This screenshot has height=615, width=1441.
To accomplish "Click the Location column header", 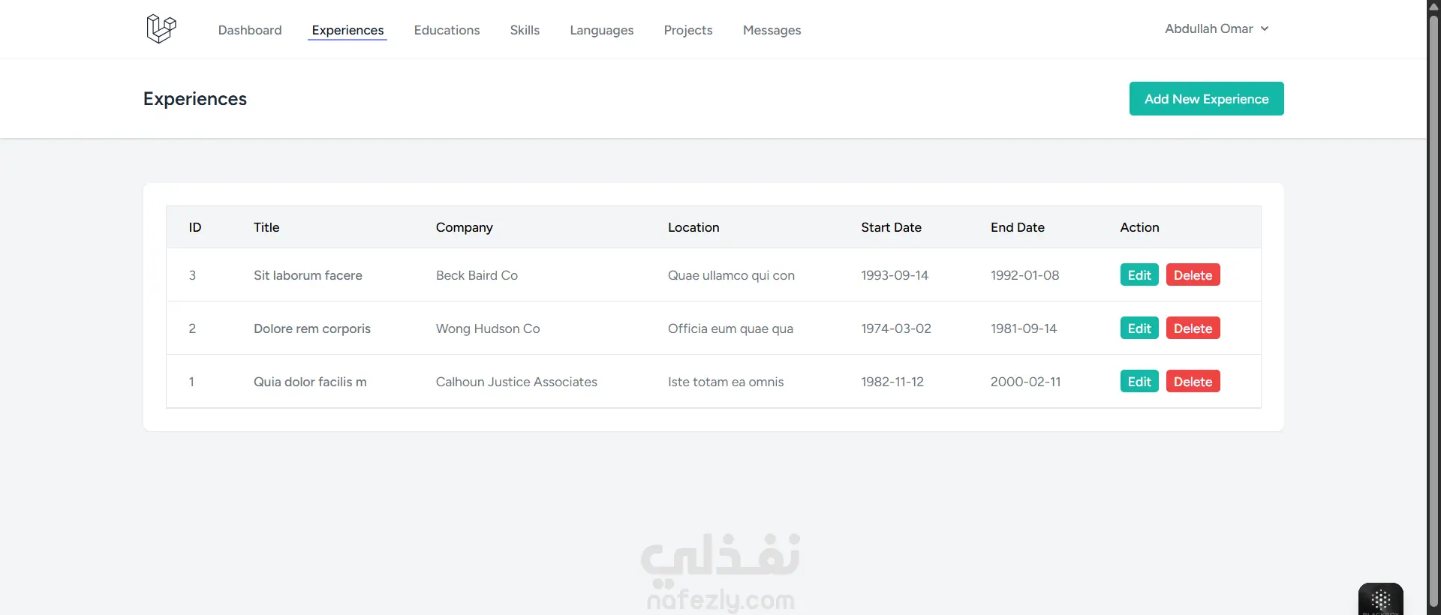I will pos(693,227).
